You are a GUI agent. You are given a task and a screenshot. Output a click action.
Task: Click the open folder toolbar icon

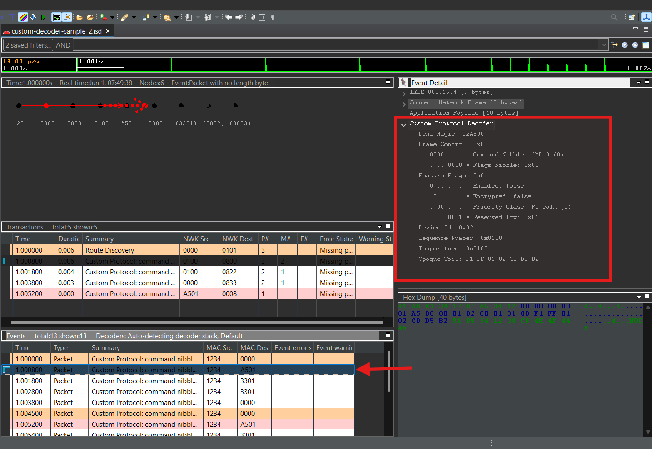pyautogui.click(x=80, y=17)
